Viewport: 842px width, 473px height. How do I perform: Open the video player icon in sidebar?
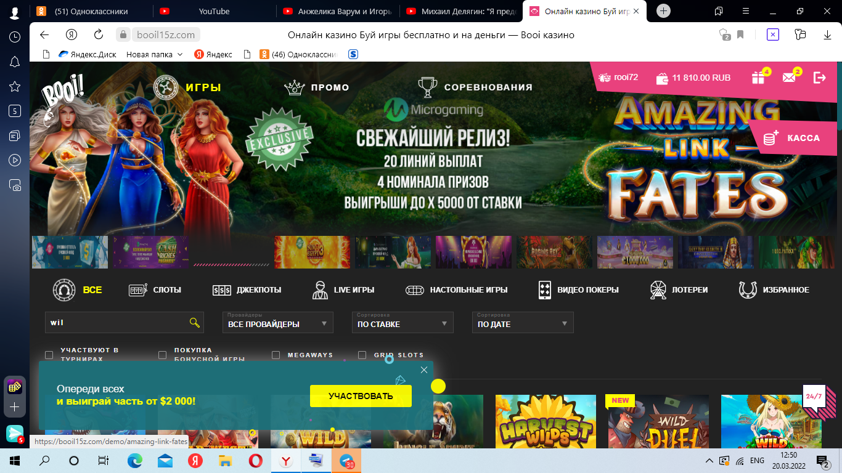[15, 160]
